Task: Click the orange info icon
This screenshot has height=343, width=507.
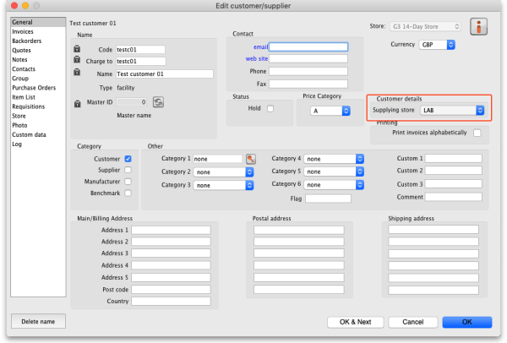Action: click(x=481, y=26)
